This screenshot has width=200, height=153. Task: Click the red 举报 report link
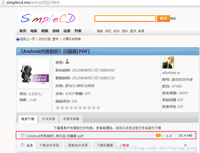pyautogui.click(x=126, y=145)
